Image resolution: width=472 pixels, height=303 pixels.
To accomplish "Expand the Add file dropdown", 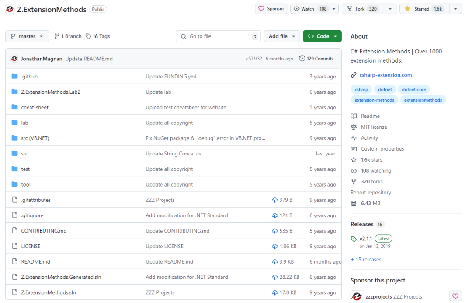I will click(282, 36).
